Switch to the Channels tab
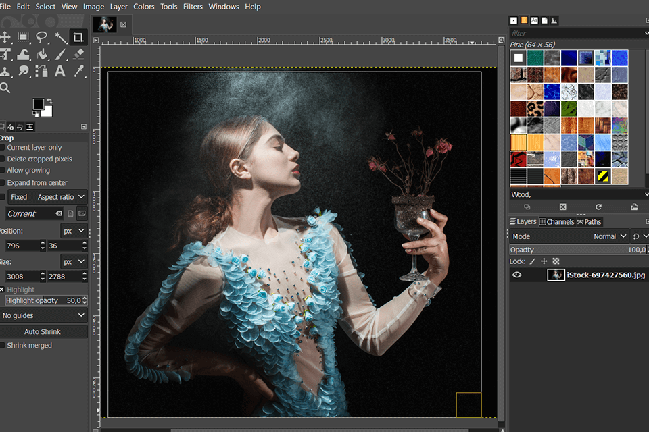This screenshot has height=432, width=649. 556,222
